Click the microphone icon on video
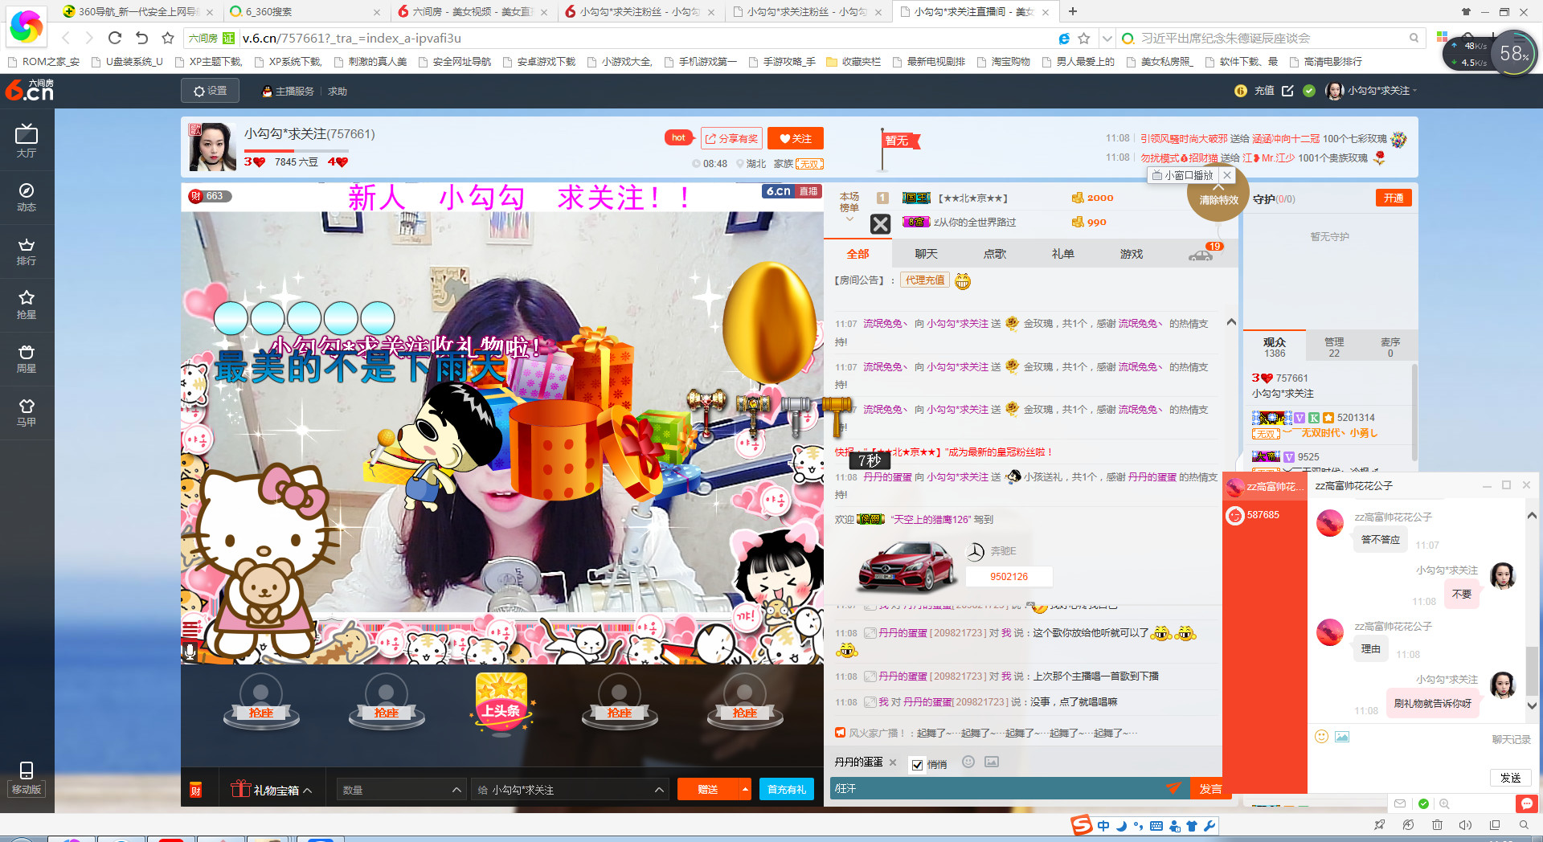Viewport: 1543px width, 842px height. (190, 651)
